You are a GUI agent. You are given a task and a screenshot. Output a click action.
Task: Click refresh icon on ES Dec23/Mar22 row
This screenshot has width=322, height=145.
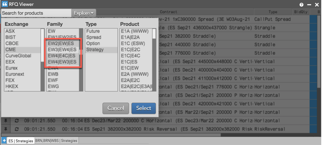click(17, 121)
